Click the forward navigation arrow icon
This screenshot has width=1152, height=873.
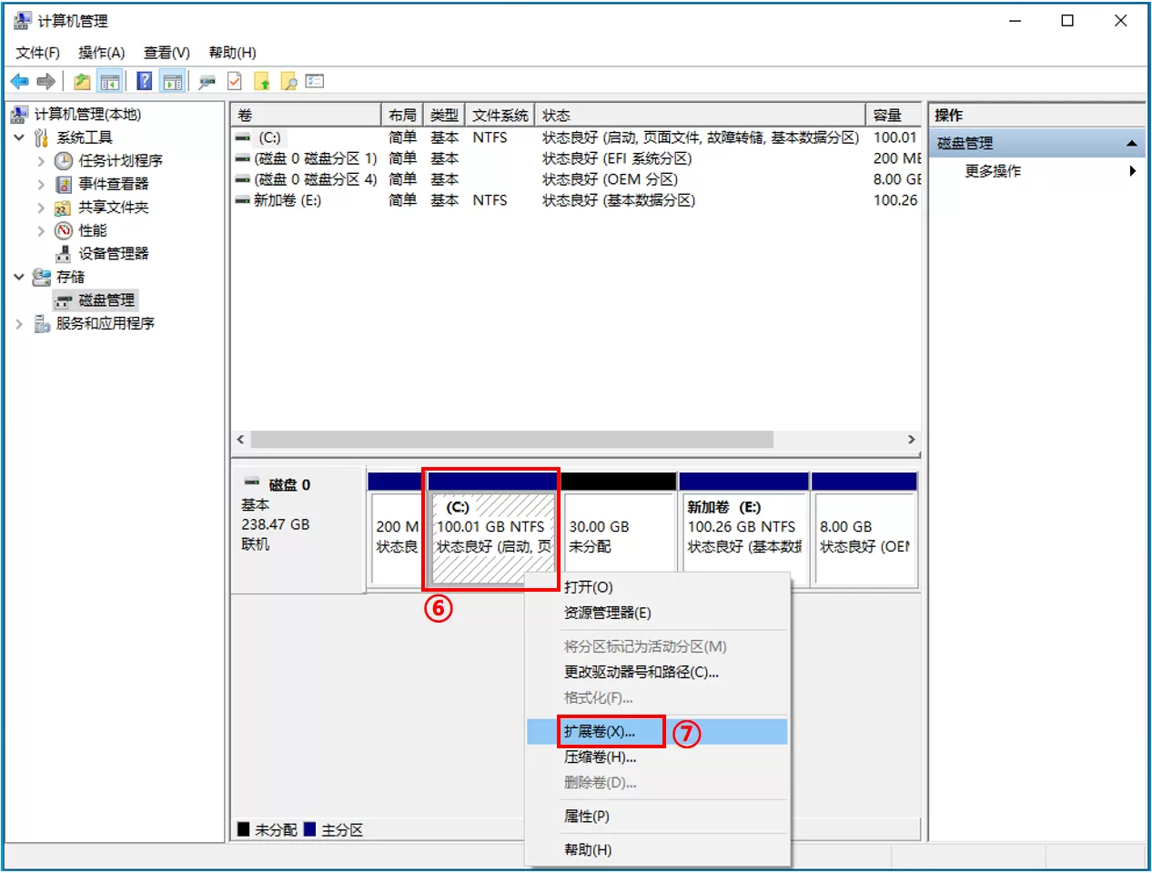click(x=44, y=81)
